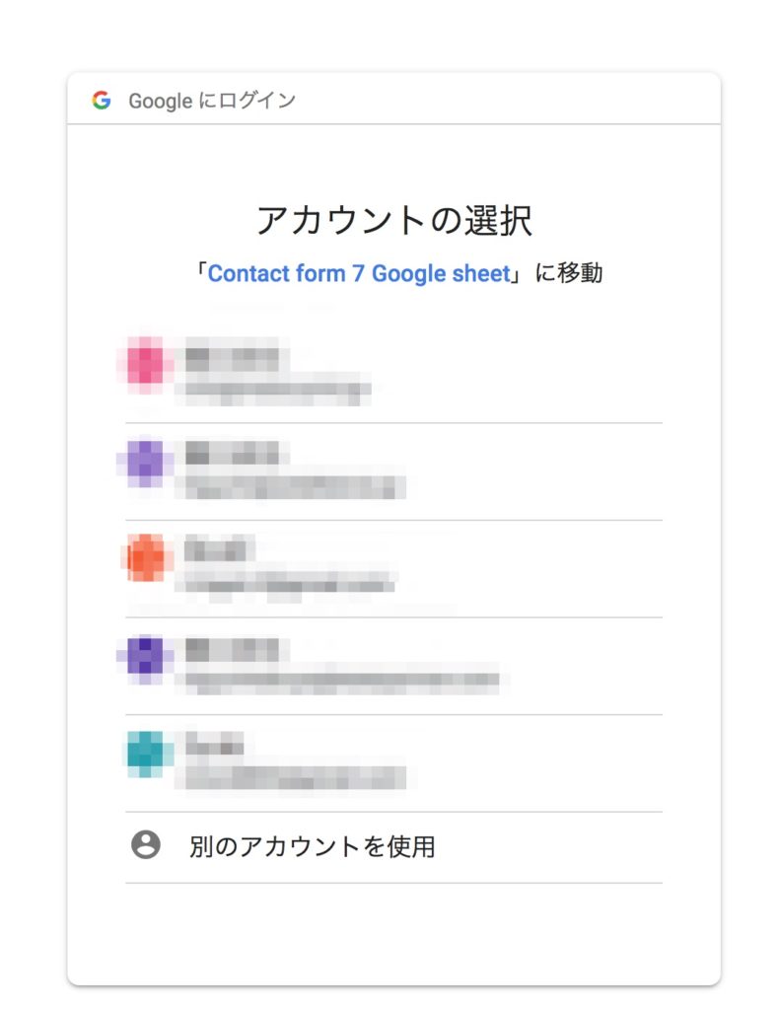778x1010 pixels.
Task: Click the blurred email of the first account
Action: (274, 390)
